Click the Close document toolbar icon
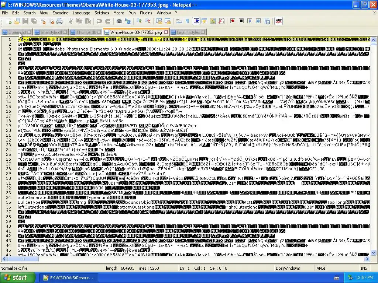Screen dimensions: 378x283 point(43,21)
